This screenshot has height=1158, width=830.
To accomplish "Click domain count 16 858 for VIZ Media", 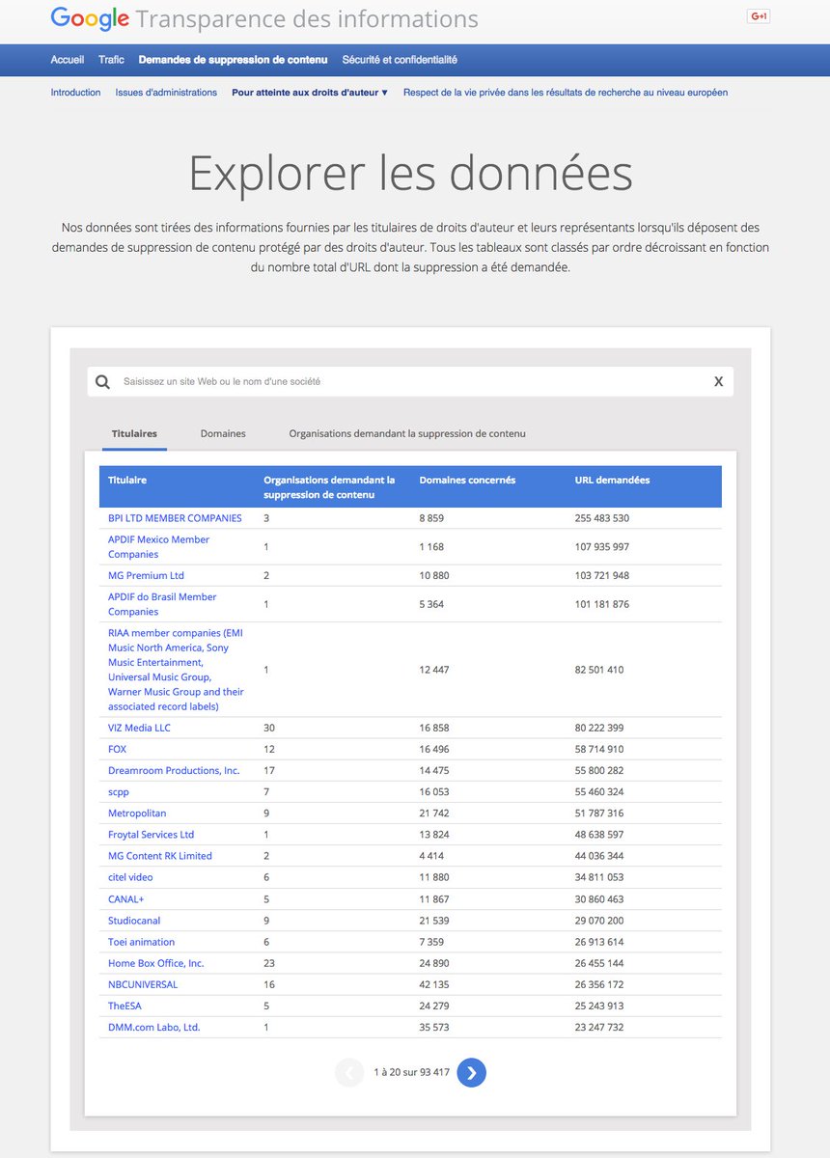I will [434, 728].
